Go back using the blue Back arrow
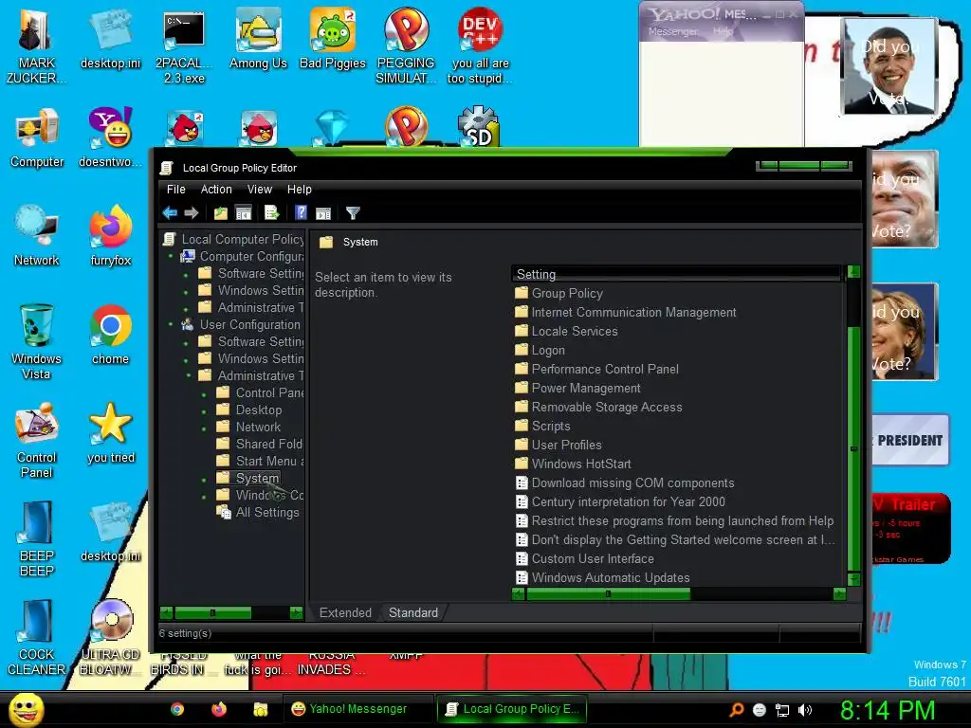 click(x=170, y=213)
